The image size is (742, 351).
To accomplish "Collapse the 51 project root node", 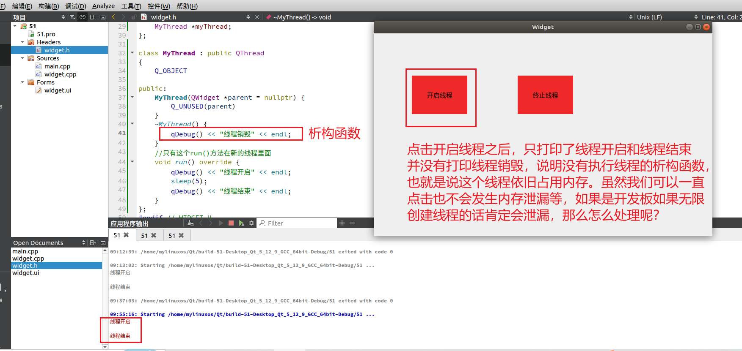I will click(15, 26).
